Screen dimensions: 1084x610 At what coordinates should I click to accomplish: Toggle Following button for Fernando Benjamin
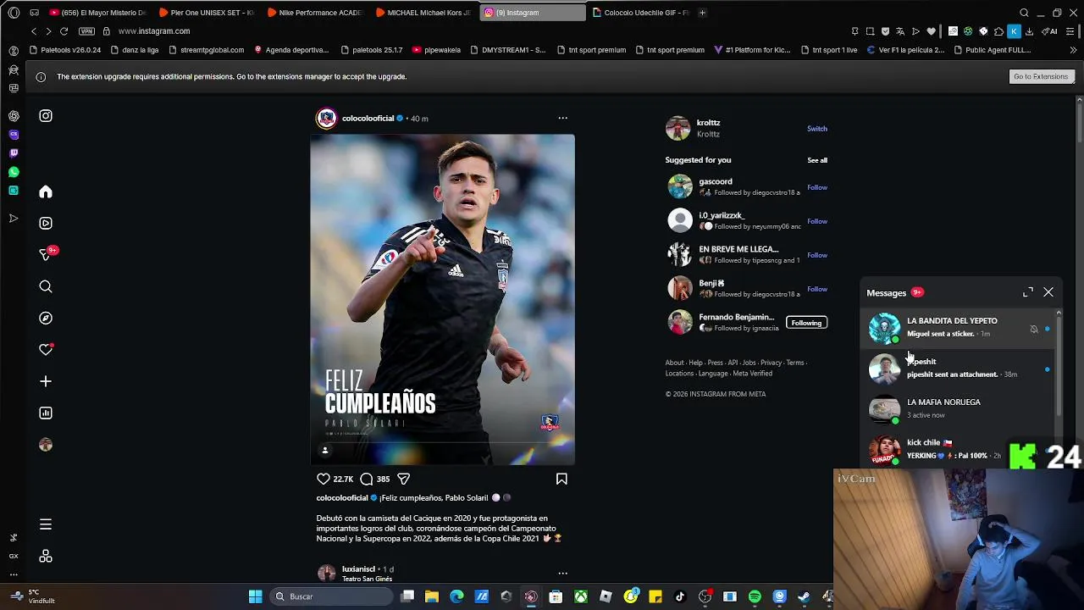(x=806, y=323)
